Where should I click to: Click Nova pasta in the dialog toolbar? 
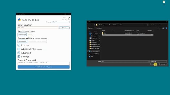click(x=99, y=28)
